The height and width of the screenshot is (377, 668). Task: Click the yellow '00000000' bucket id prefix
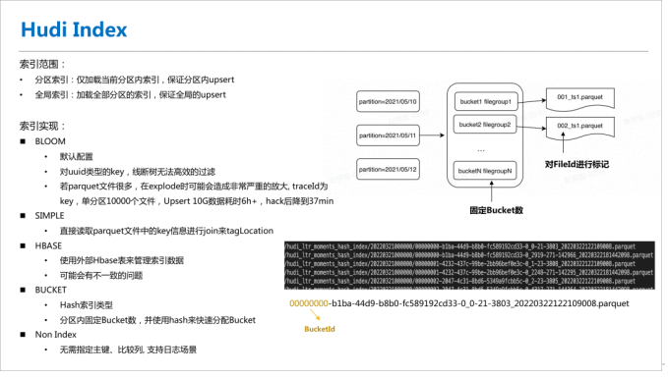(x=309, y=303)
